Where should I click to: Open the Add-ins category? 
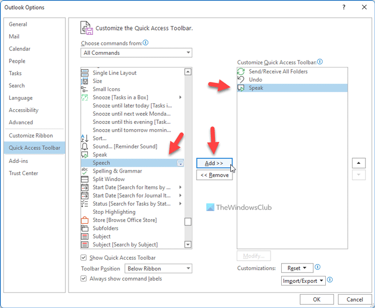pyautogui.click(x=34, y=161)
